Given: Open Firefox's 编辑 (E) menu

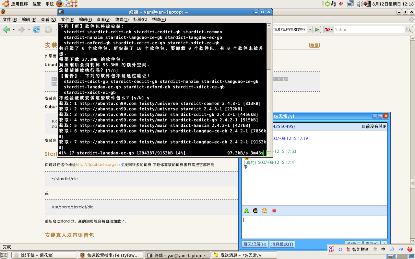Looking at the screenshot, I should click(x=29, y=19).
